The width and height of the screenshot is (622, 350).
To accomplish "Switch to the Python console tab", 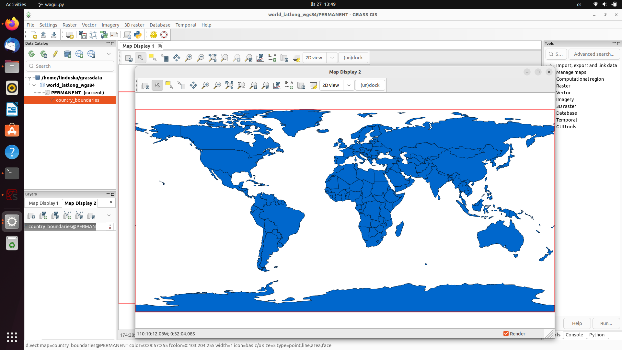I will (597, 335).
